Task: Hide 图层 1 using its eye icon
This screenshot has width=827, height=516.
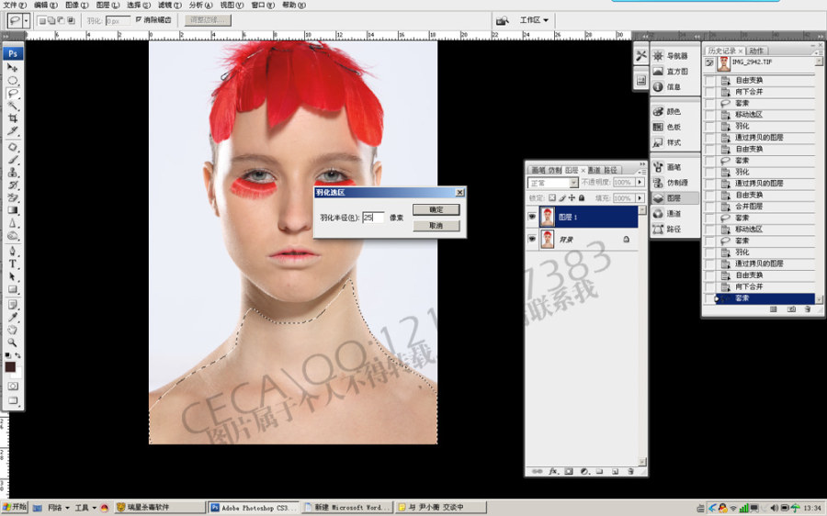Action: 532,217
